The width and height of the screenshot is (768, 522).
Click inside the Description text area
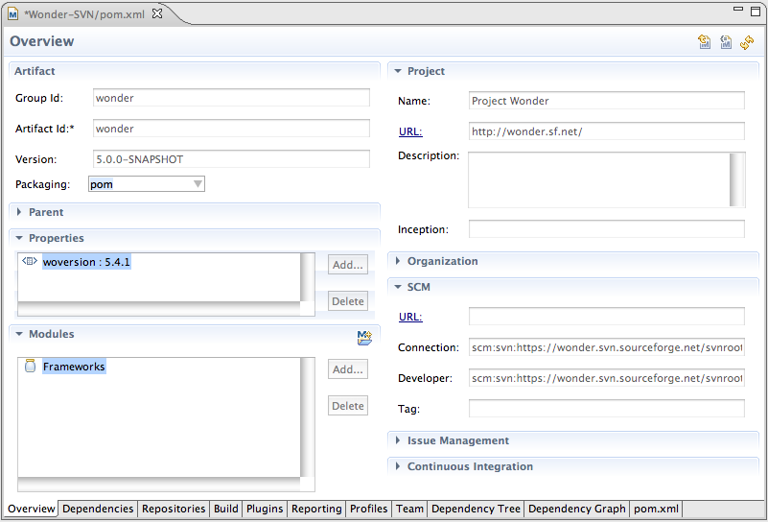(598, 179)
